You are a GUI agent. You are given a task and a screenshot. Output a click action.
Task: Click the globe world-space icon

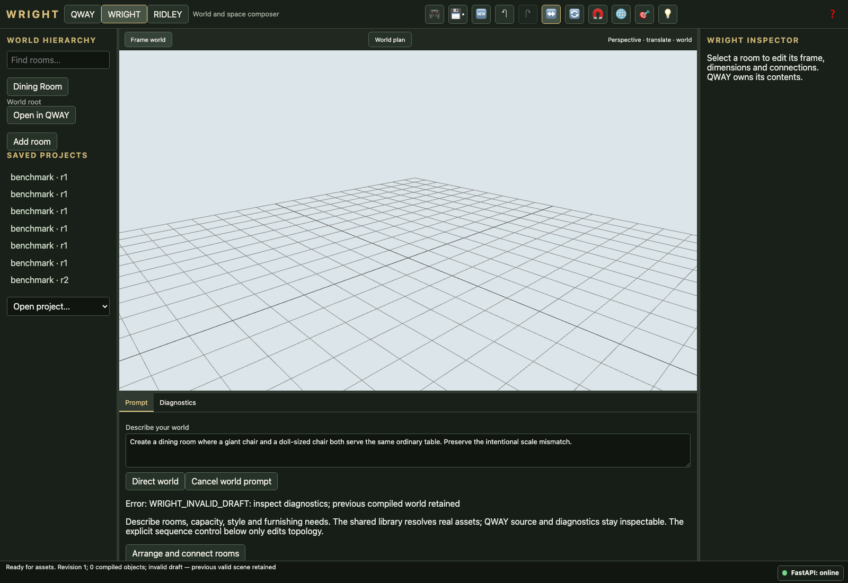pyautogui.click(x=621, y=14)
